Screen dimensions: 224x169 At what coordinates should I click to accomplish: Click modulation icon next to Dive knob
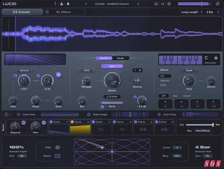click(x=44, y=123)
